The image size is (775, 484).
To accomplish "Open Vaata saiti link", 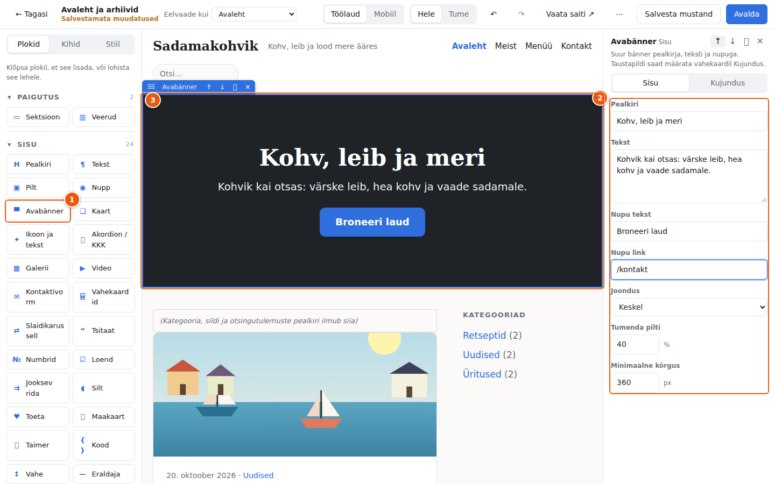I will (x=570, y=14).
